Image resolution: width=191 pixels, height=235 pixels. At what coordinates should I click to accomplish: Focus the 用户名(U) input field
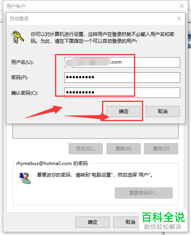tap(122, 62)
